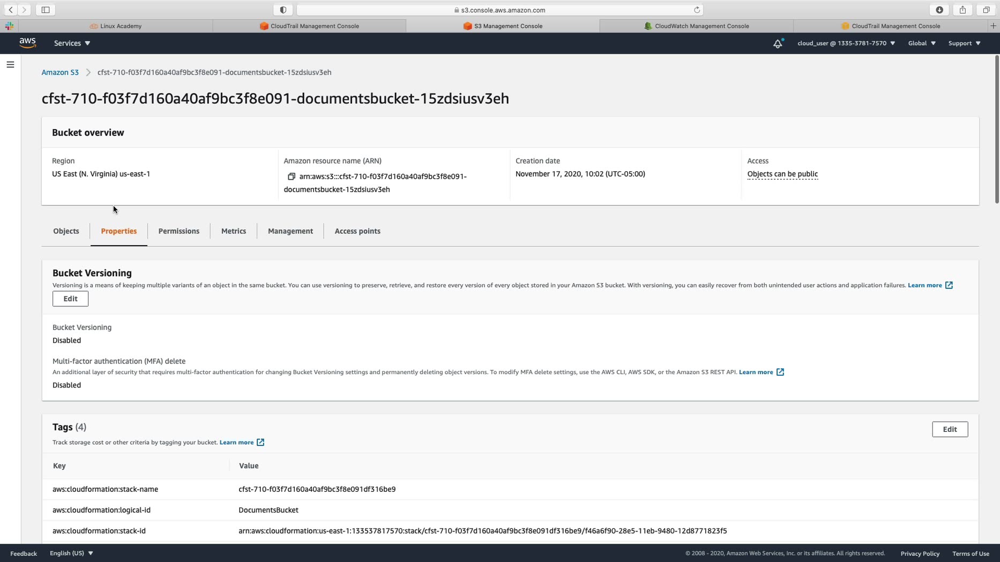1000x562 pixels.
Task: Expand the Services dropdown
Action: 72,43
